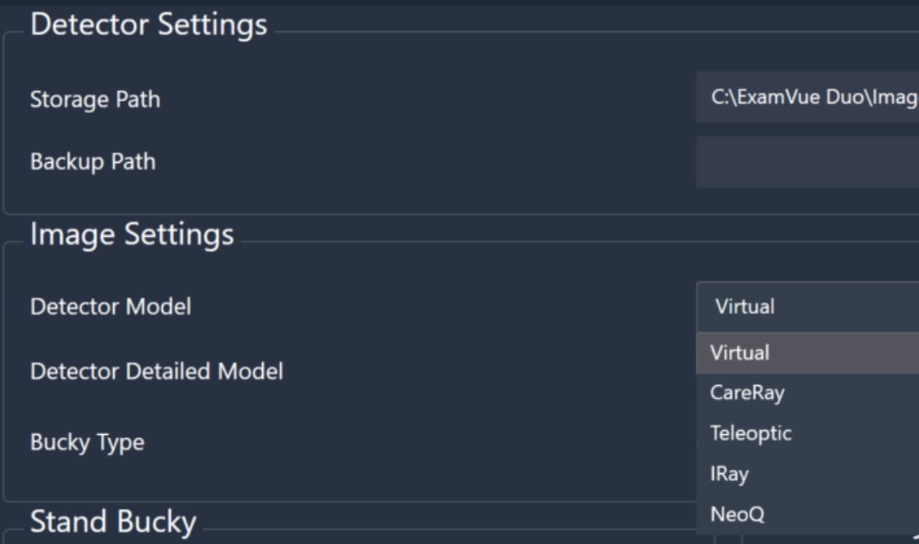Click the Stand Bucky section header
919x544 pixels.
click(113, 521)
